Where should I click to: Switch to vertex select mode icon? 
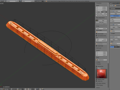click(25, 89)
